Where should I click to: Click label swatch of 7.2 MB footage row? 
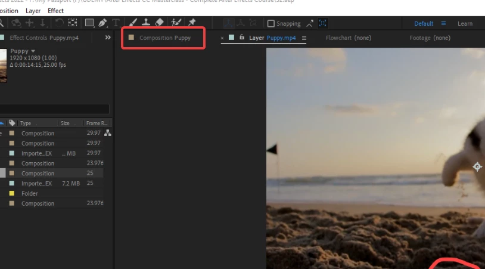(12, 183)
